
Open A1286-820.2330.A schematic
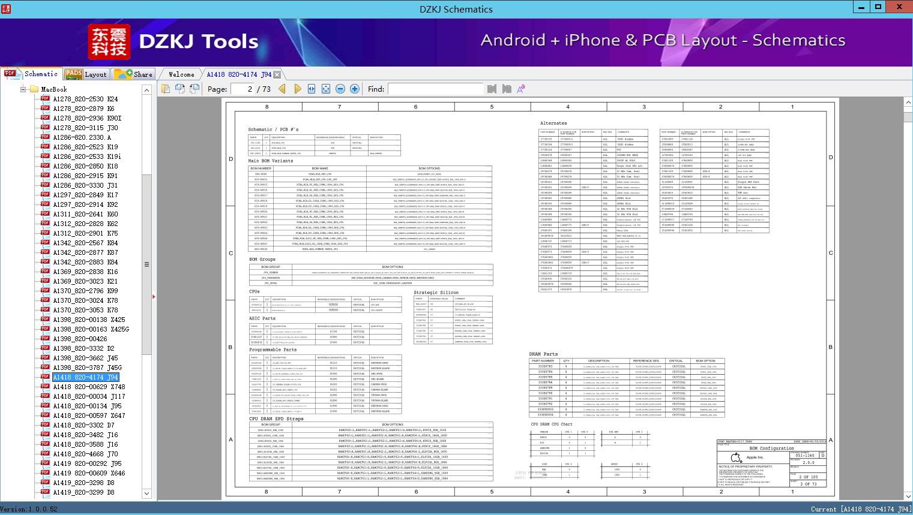(82, 137)
